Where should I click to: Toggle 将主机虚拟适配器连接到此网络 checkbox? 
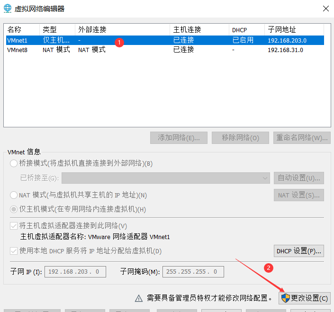pyautogui.click(x=14, y=226)
